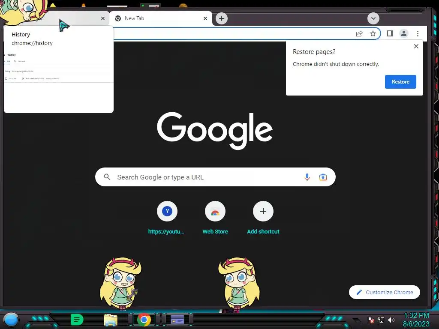Screen dimensions: 439x329
Task: Click Add shortcut plus tile
Action: tap(263, 218)
